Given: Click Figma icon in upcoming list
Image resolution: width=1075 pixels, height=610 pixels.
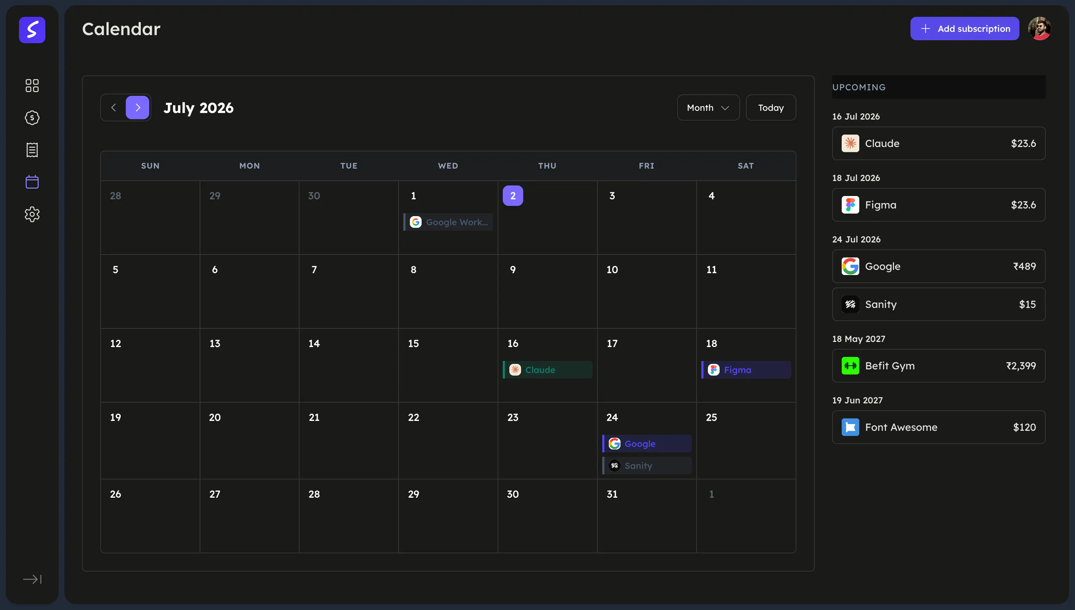Looking at the screenshot, I should click(850, 205).
